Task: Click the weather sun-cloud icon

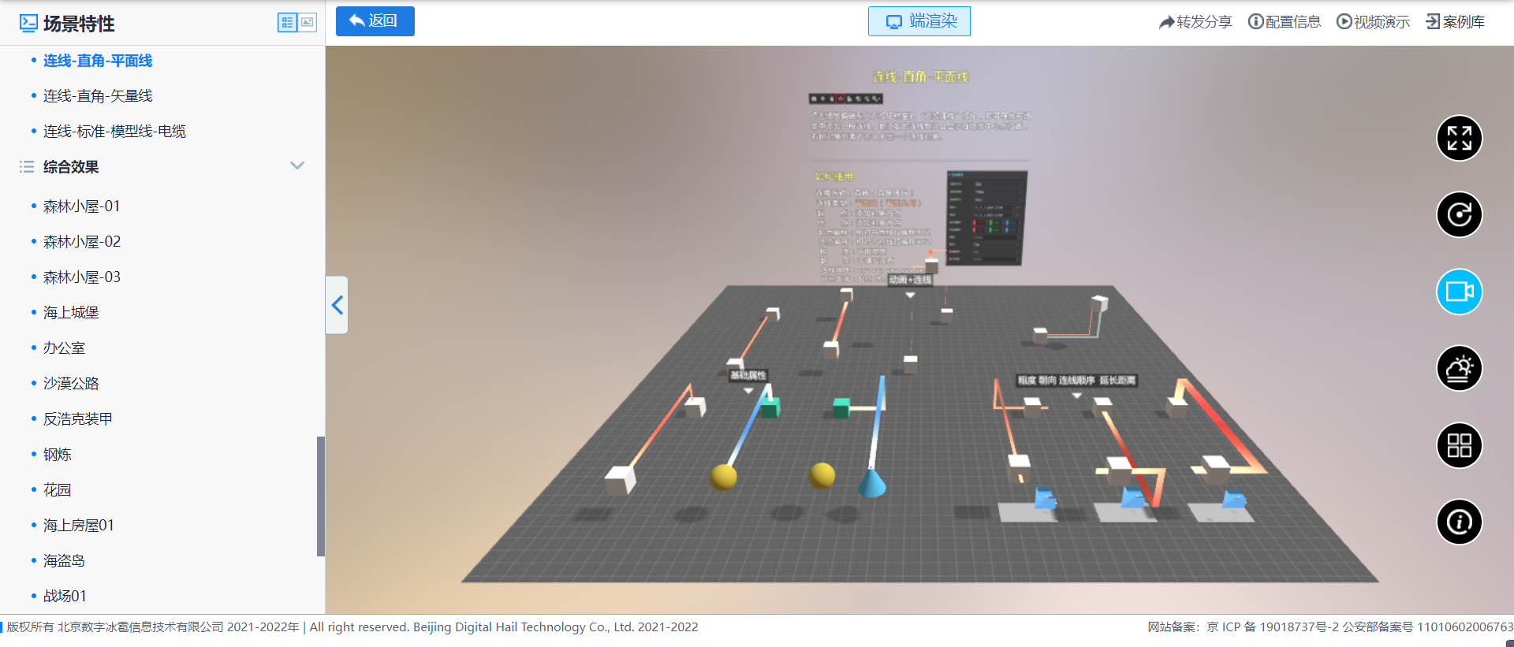Action: coord(1460,368)
